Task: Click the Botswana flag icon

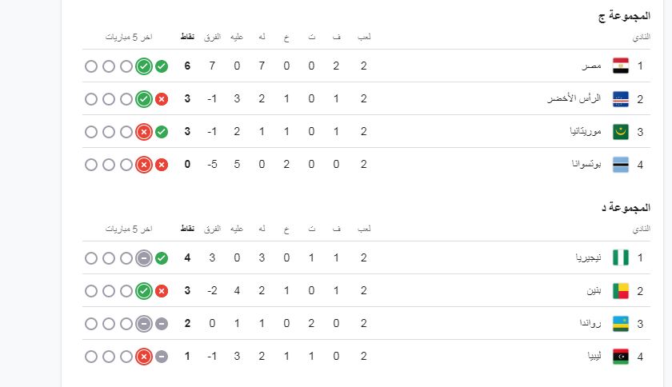Action: coord(620,165)
